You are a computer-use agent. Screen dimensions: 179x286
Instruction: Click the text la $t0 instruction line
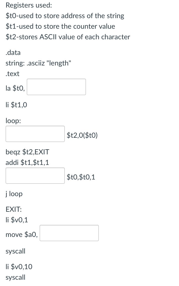pyautogui.click(x=14, y=88)
